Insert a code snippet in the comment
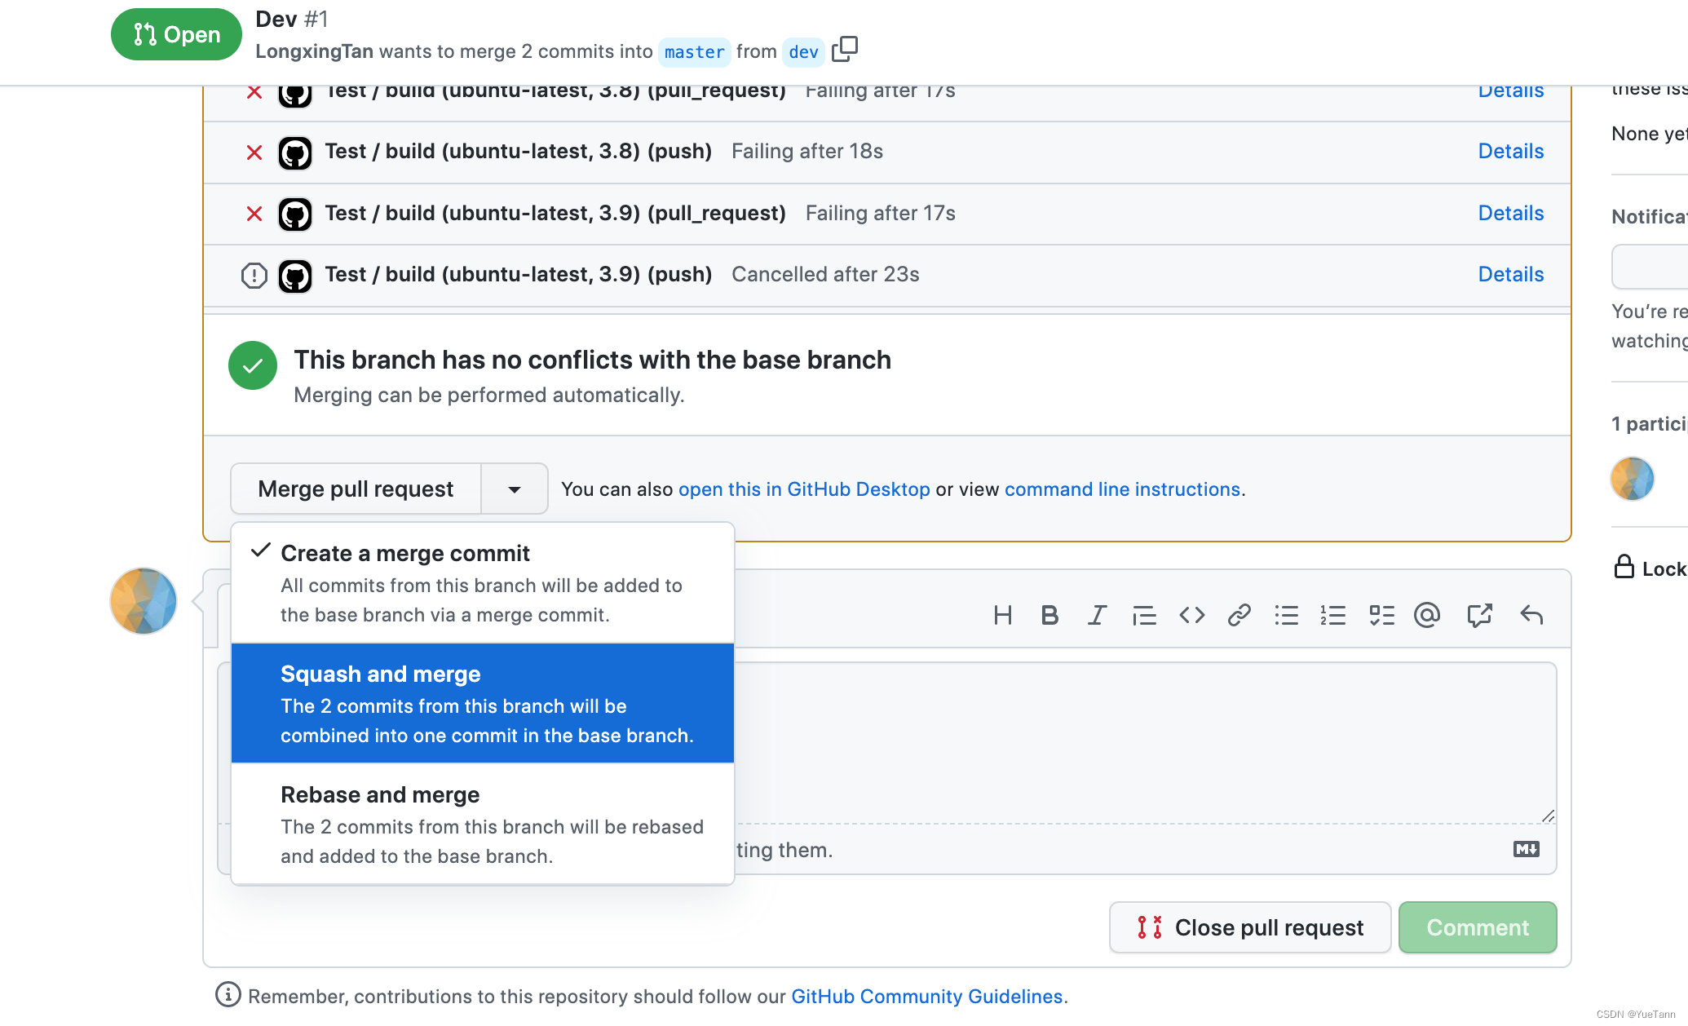This screenshot has height=1026, width=1688. 1191,615
